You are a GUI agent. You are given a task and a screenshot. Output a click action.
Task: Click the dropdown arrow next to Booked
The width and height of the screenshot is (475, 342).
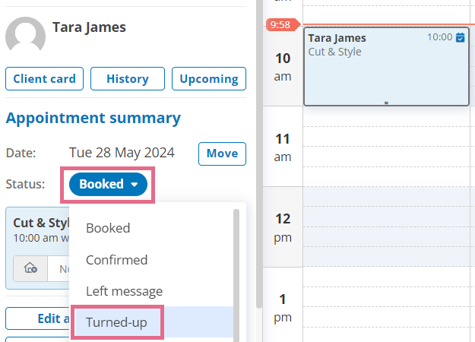pyautogui.click(x=135, y=184)
